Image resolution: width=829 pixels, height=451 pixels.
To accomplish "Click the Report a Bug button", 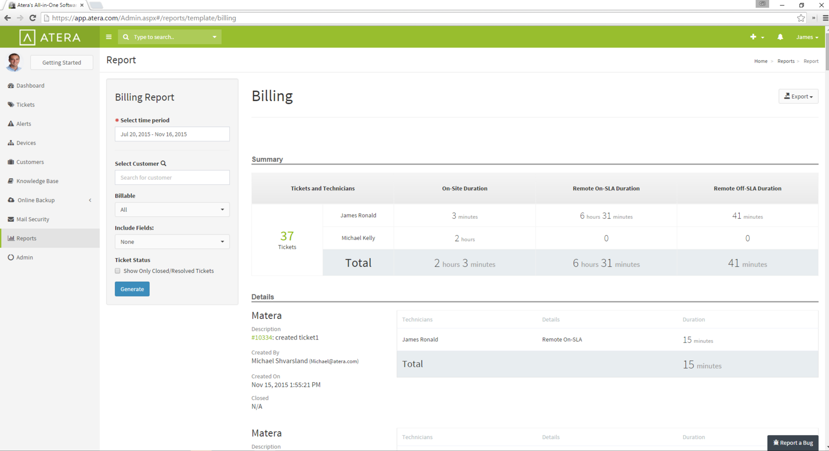I will tap(793, 443).
